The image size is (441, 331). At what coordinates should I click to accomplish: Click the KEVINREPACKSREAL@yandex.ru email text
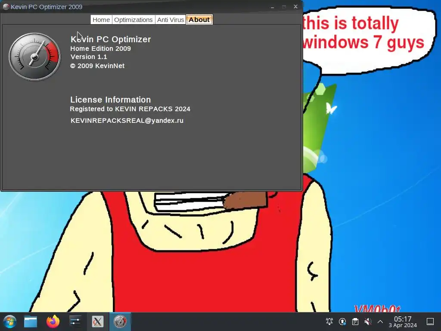tap(127, 121)
